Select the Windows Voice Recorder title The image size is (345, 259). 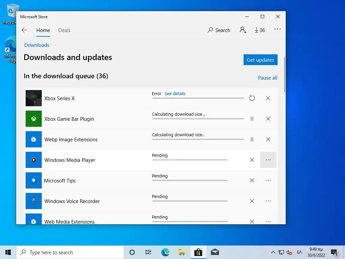coord(72,201)
